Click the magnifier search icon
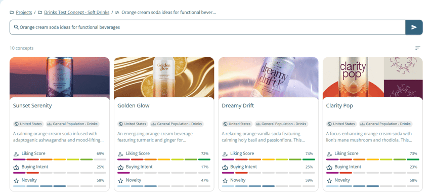 point(16,27)
